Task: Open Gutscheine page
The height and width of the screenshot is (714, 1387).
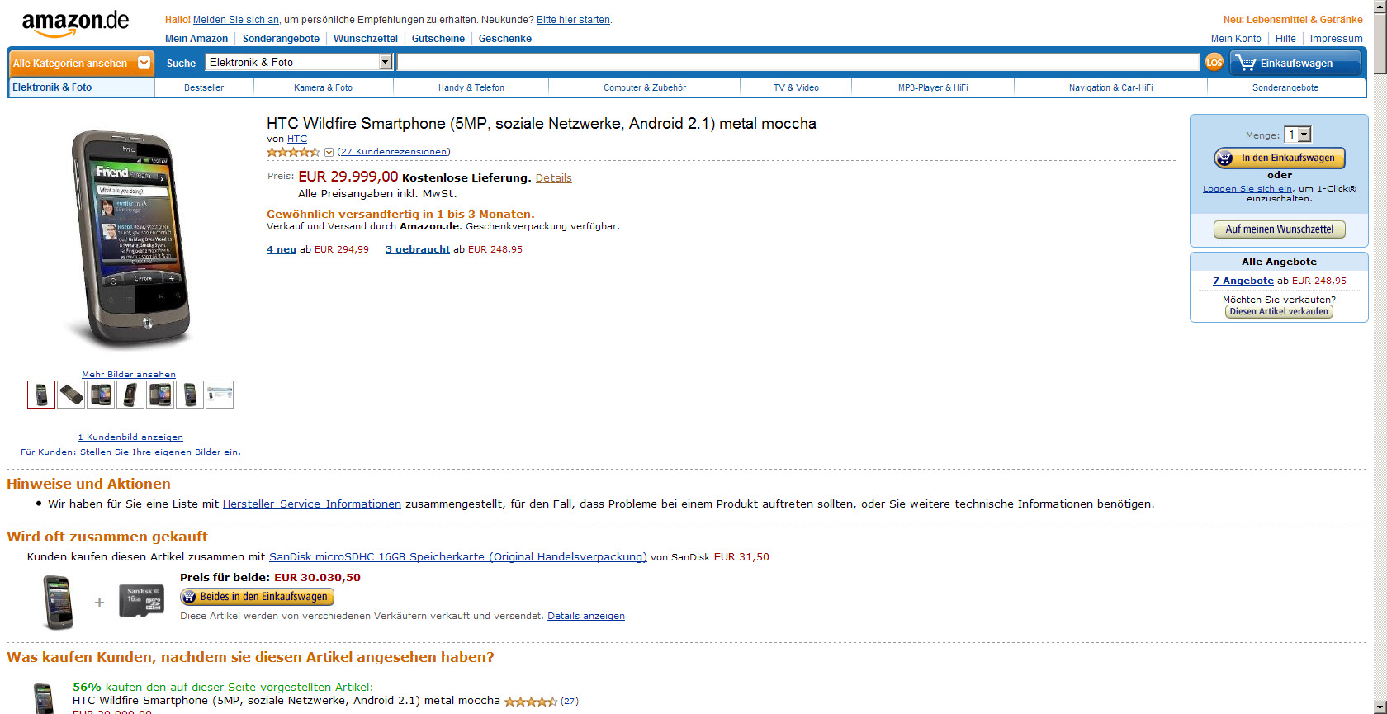Action: 438,39
